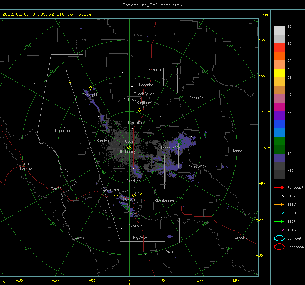Select the cyan 27ZW arrow icon
Viewport: 305px width, 285px height.
[x=279, y=213]
